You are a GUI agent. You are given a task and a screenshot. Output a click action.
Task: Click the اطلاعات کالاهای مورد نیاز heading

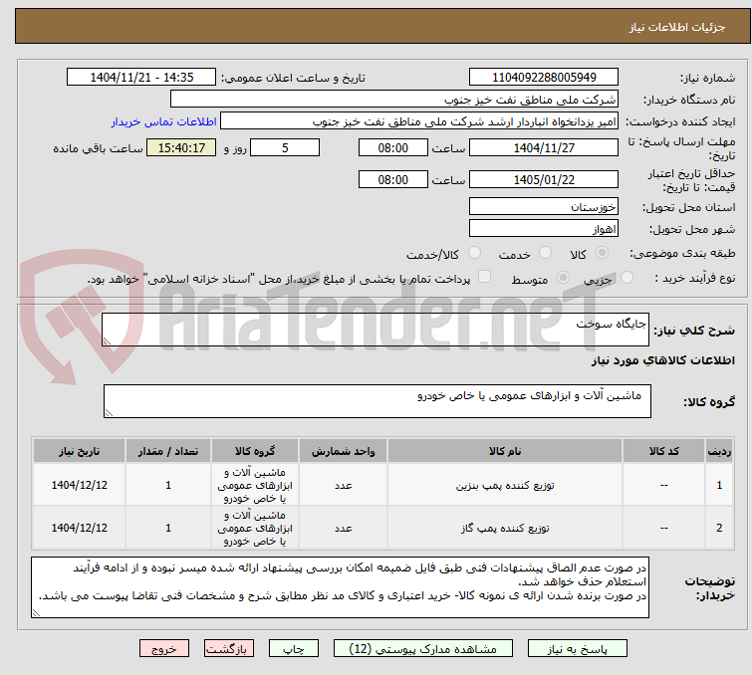tap(662, 360)
